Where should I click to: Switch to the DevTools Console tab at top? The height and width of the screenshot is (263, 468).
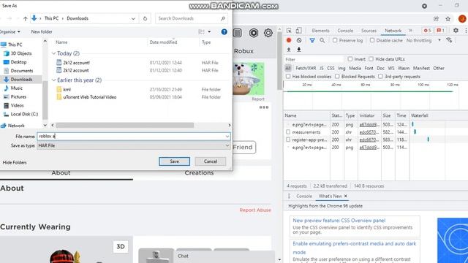click(345, 31)
